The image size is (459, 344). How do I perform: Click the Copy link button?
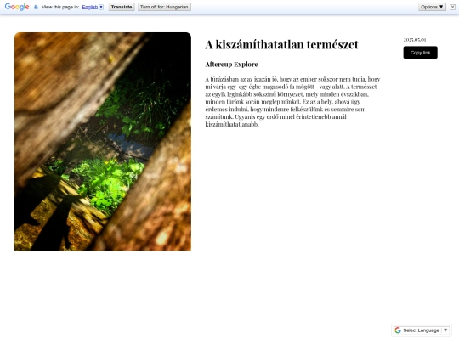(421, 53)
